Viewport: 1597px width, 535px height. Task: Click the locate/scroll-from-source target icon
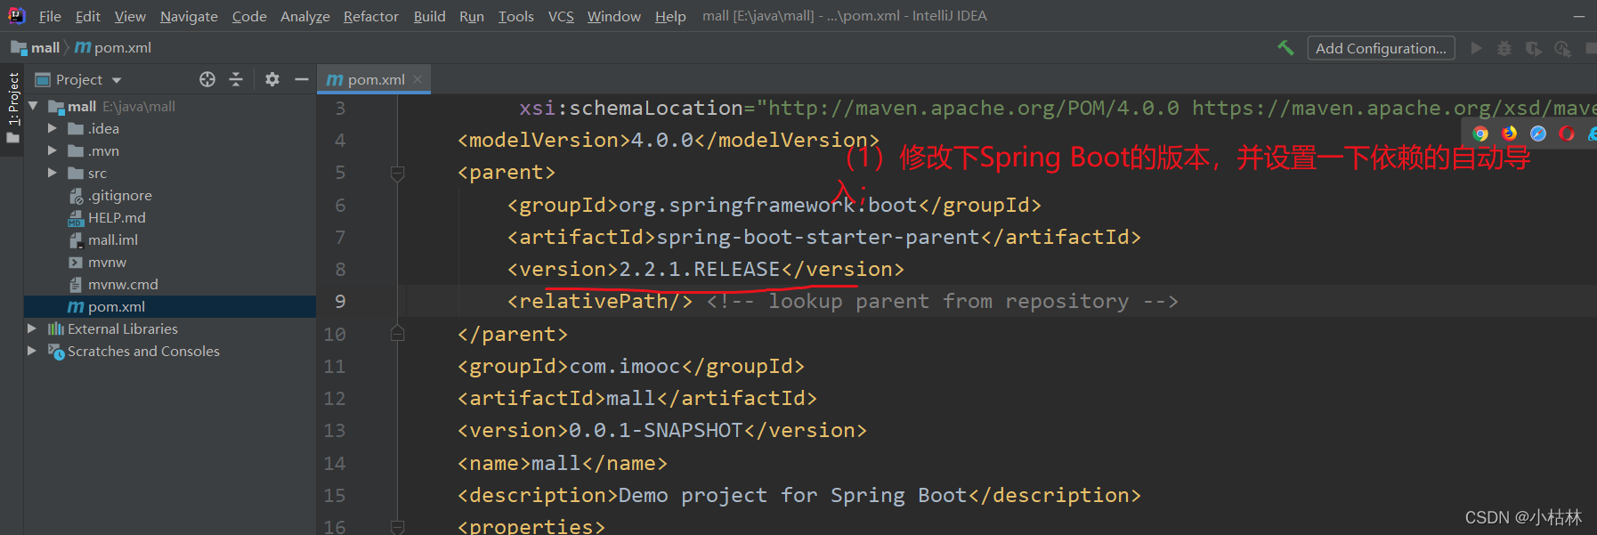click(x=207, y=79)
